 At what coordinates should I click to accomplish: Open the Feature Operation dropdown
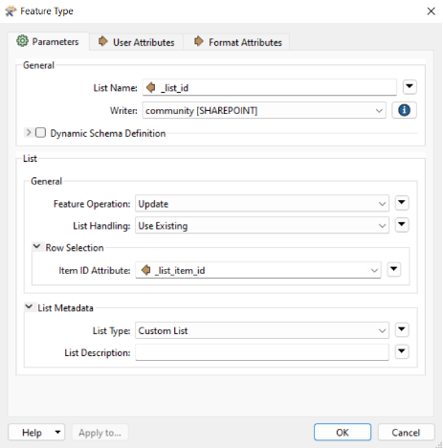point(262,203)
